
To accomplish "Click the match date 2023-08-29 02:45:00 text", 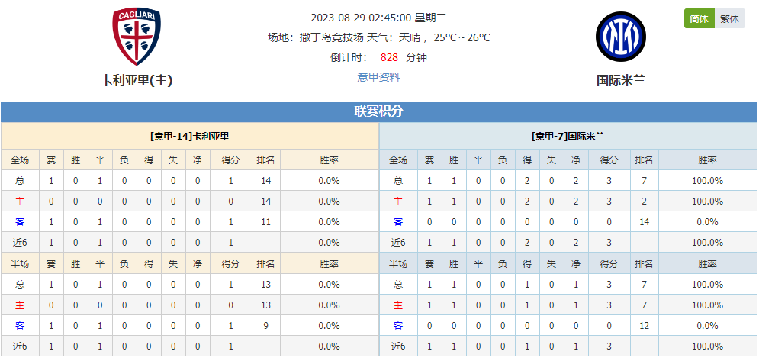I will [361, 18].
